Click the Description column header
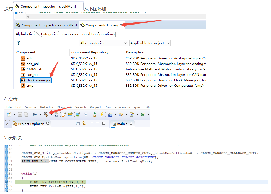 [135, 52]
